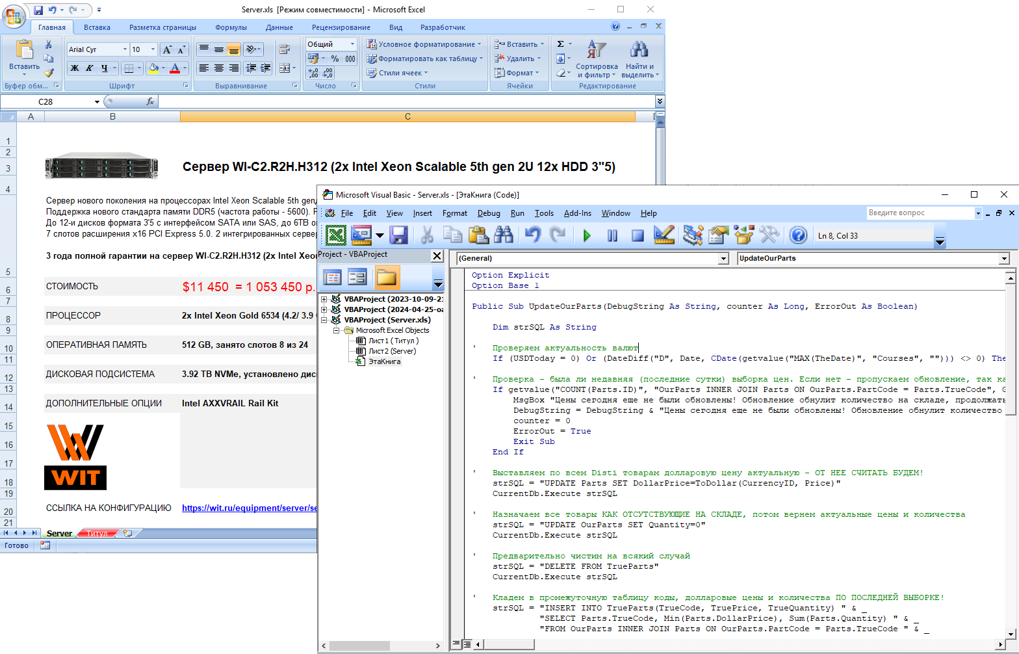This screenshot has width=1019, height=654.
Task: Undo the last action in VBA editor
Action: [x=533, y=235]
